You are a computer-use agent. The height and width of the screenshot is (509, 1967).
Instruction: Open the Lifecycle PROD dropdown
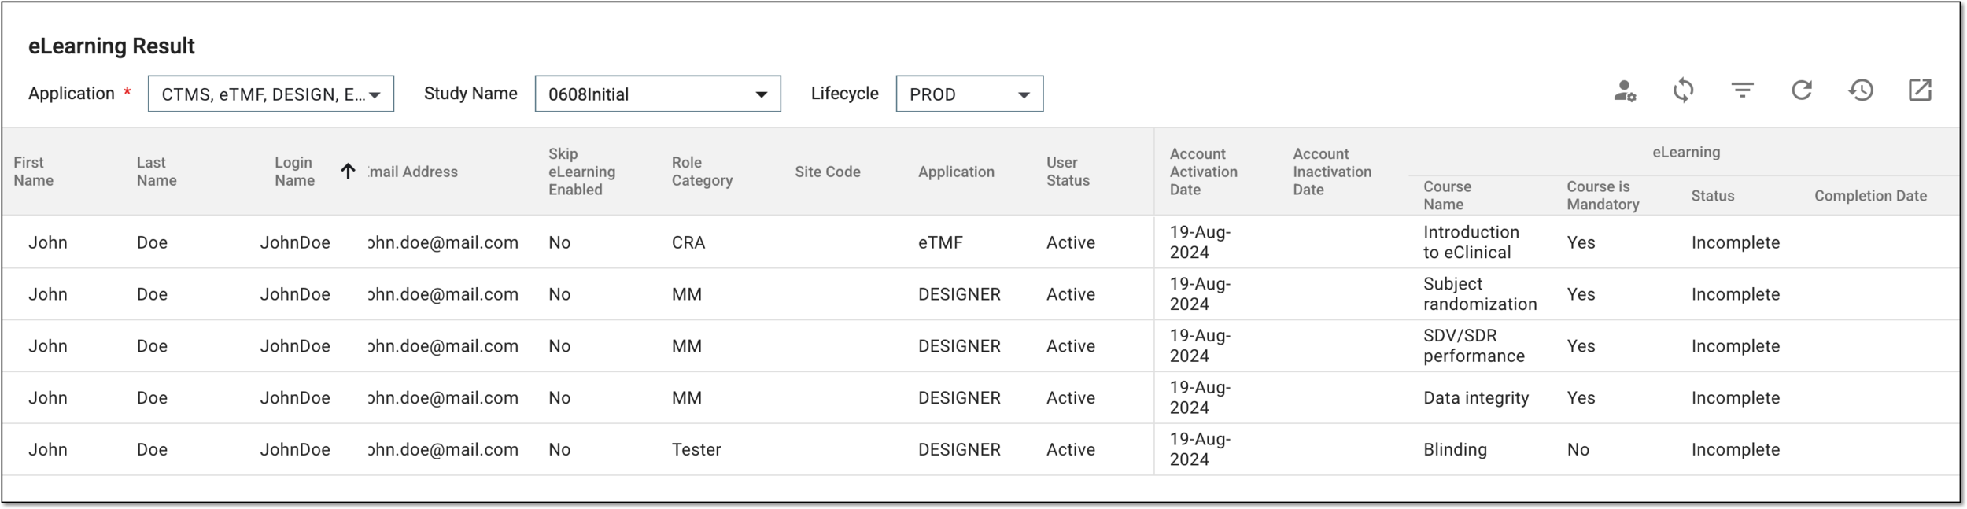point(969,94)
